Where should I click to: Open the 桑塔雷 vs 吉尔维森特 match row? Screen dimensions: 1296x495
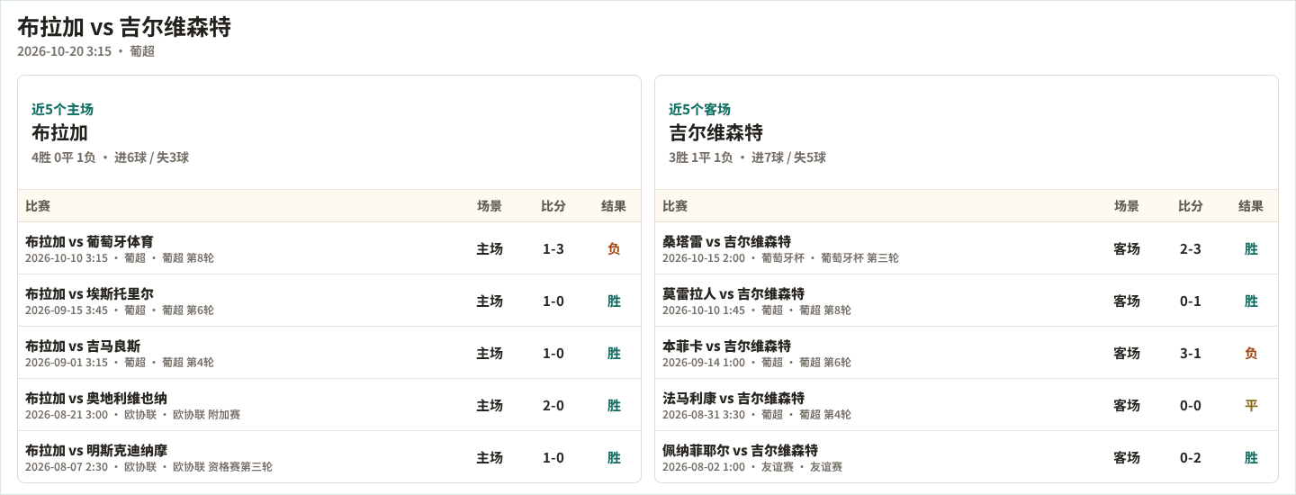pos(967,248)
